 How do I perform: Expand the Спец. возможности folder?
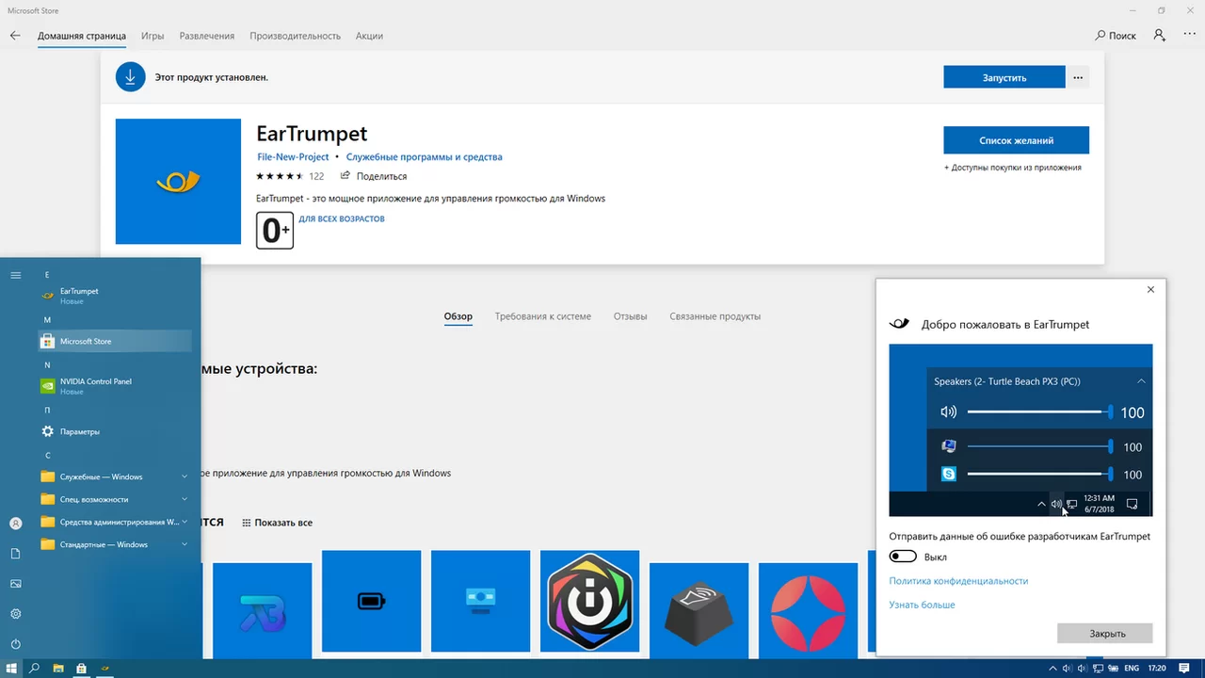coord(115,499)
